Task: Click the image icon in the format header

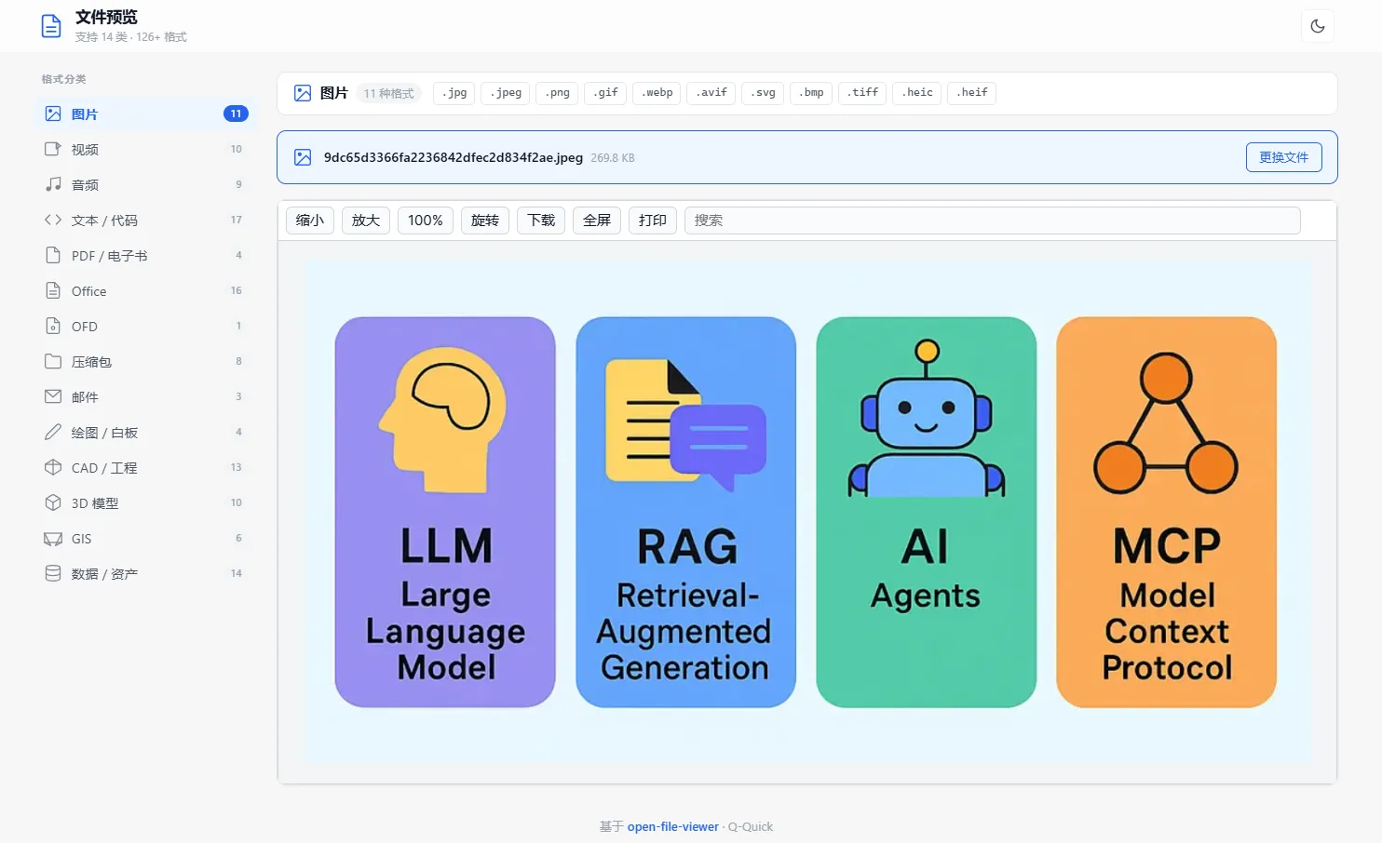Action: [303, 93]
